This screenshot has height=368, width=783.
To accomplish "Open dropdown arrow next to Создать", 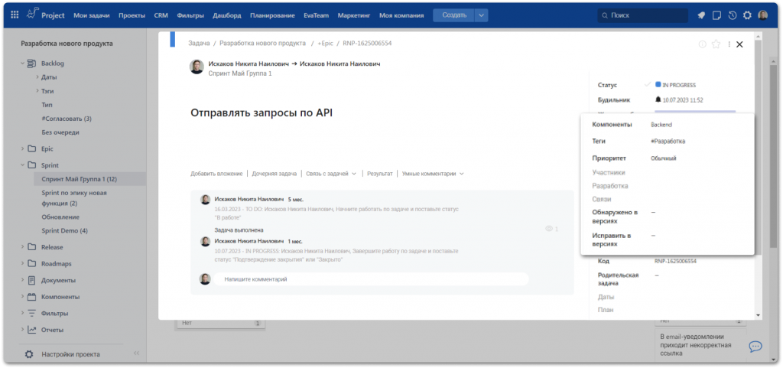I will pos(481,15).
